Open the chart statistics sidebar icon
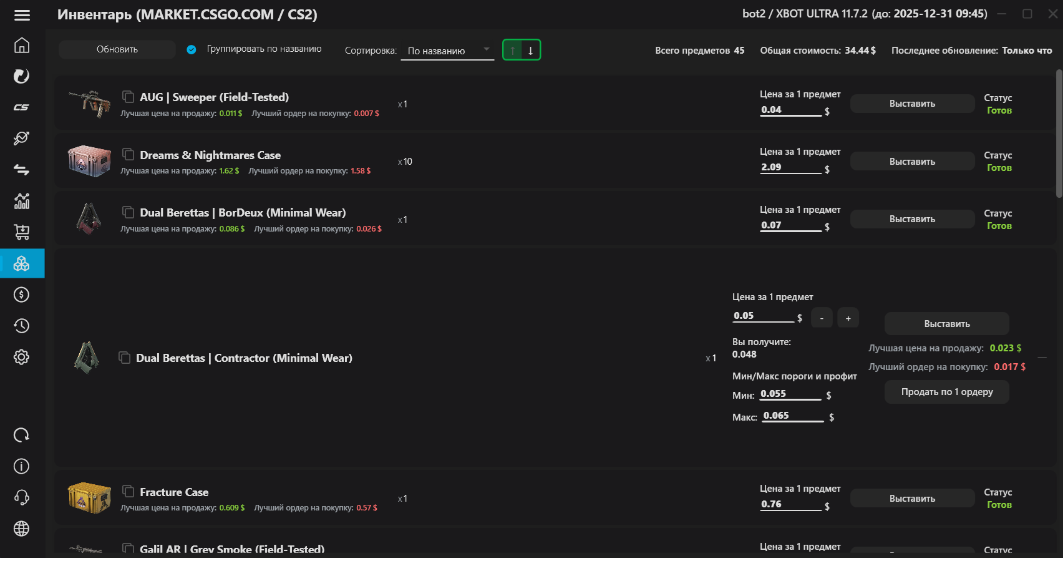This screenshot has height=561, width=1063. (22, 201)
